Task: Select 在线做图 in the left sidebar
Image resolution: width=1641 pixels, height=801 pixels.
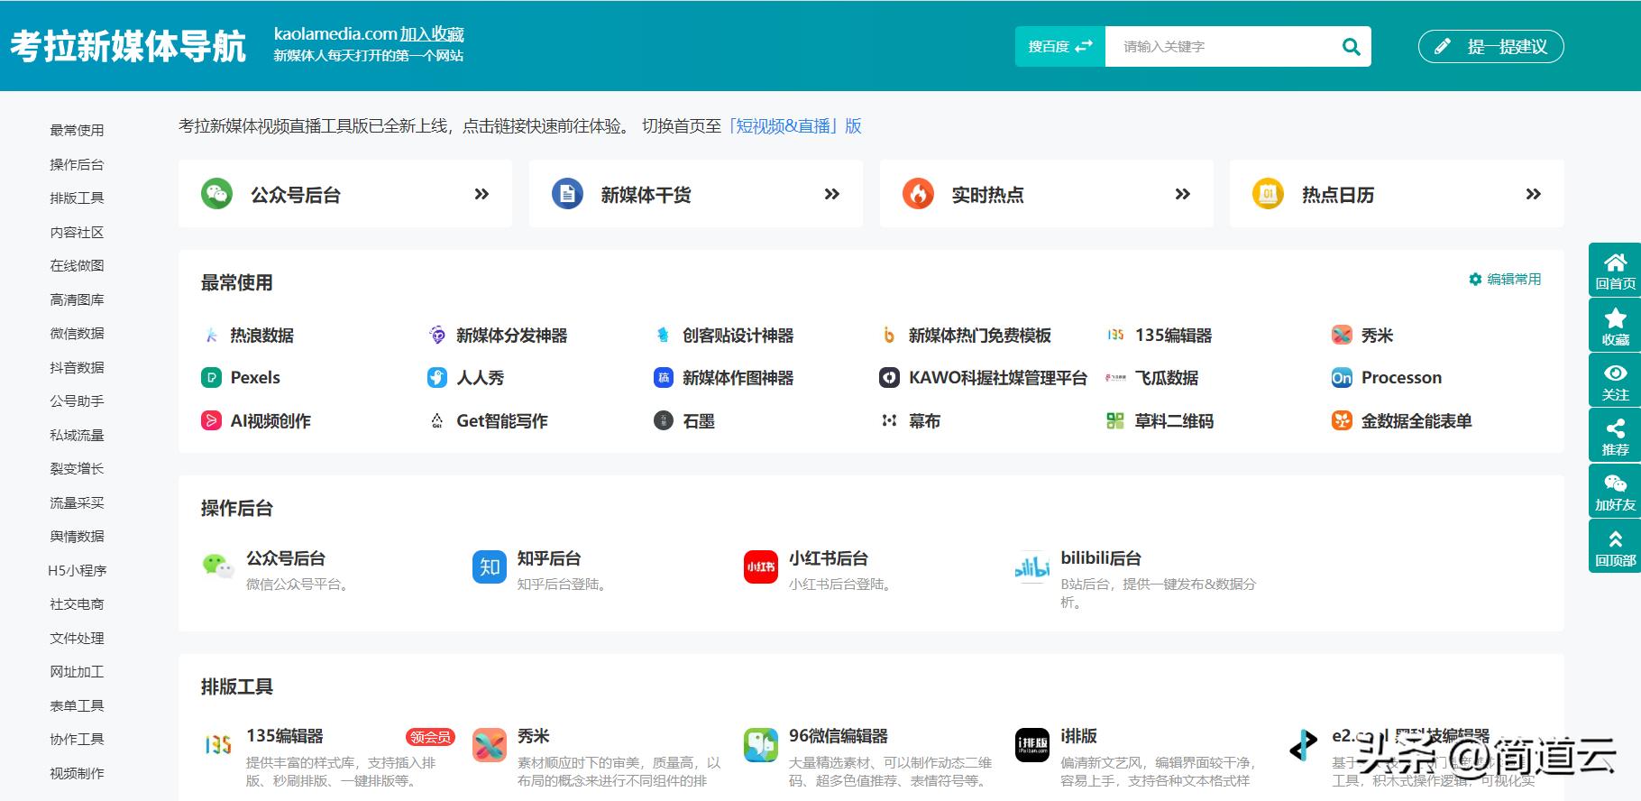Action: pyautogui.click(x=77, y=266)
